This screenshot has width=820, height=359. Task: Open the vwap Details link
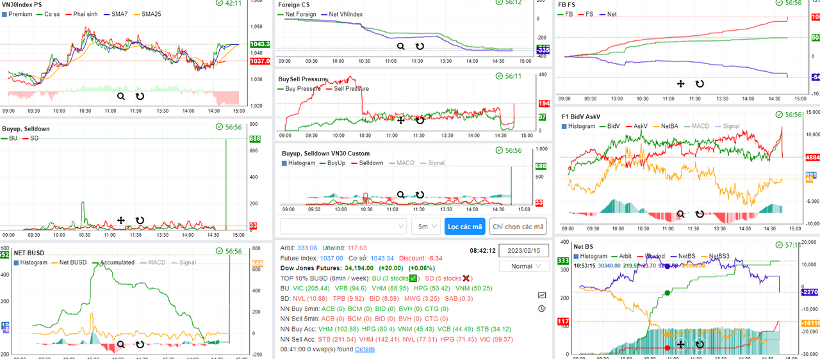click(365, 349)
